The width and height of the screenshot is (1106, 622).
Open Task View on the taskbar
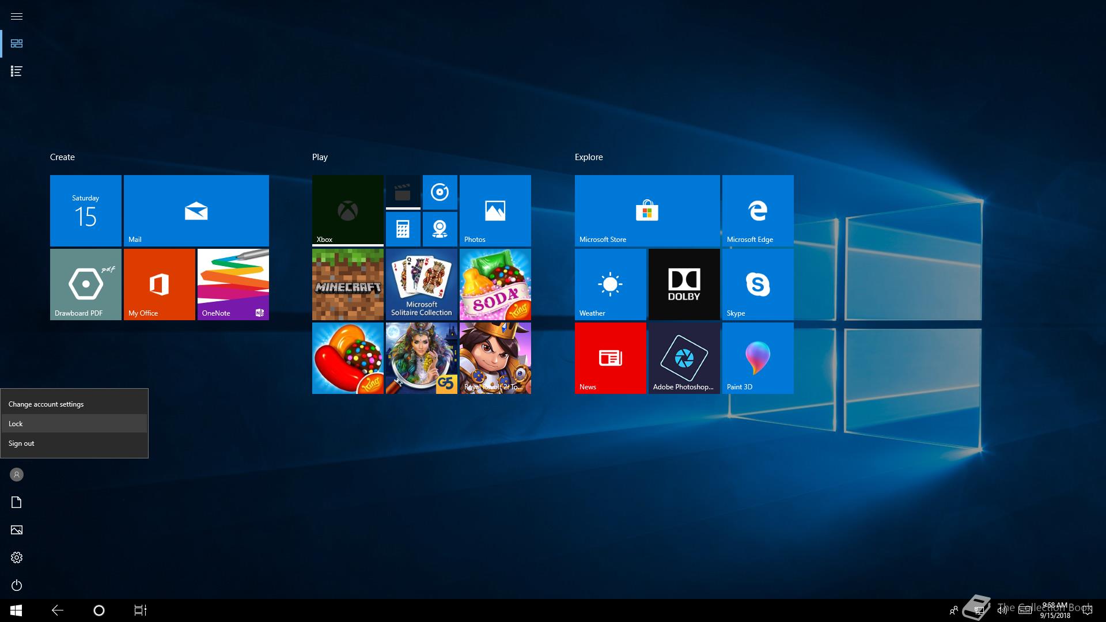click(x=141, y=610)
